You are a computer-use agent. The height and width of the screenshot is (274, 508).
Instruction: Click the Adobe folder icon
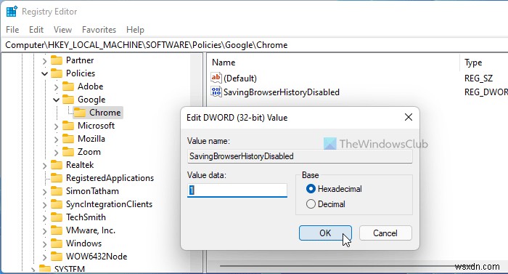[x=68, y=86]
